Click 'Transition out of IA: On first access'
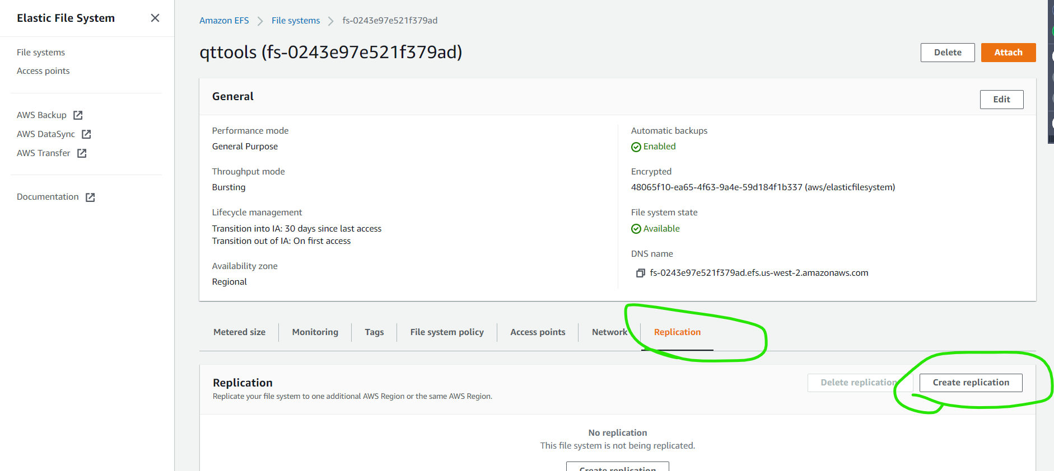Viewport: 1054px width, 471px height. pos(281,241)
